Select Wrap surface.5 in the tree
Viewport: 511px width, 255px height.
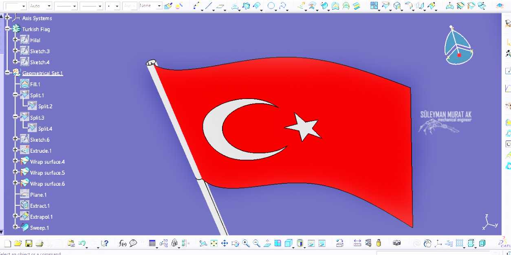click(x=47, y=173)
